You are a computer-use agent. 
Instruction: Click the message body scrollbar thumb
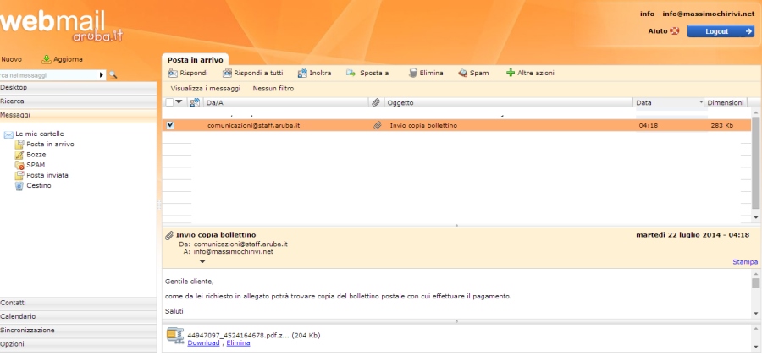(x=755, y=283)
